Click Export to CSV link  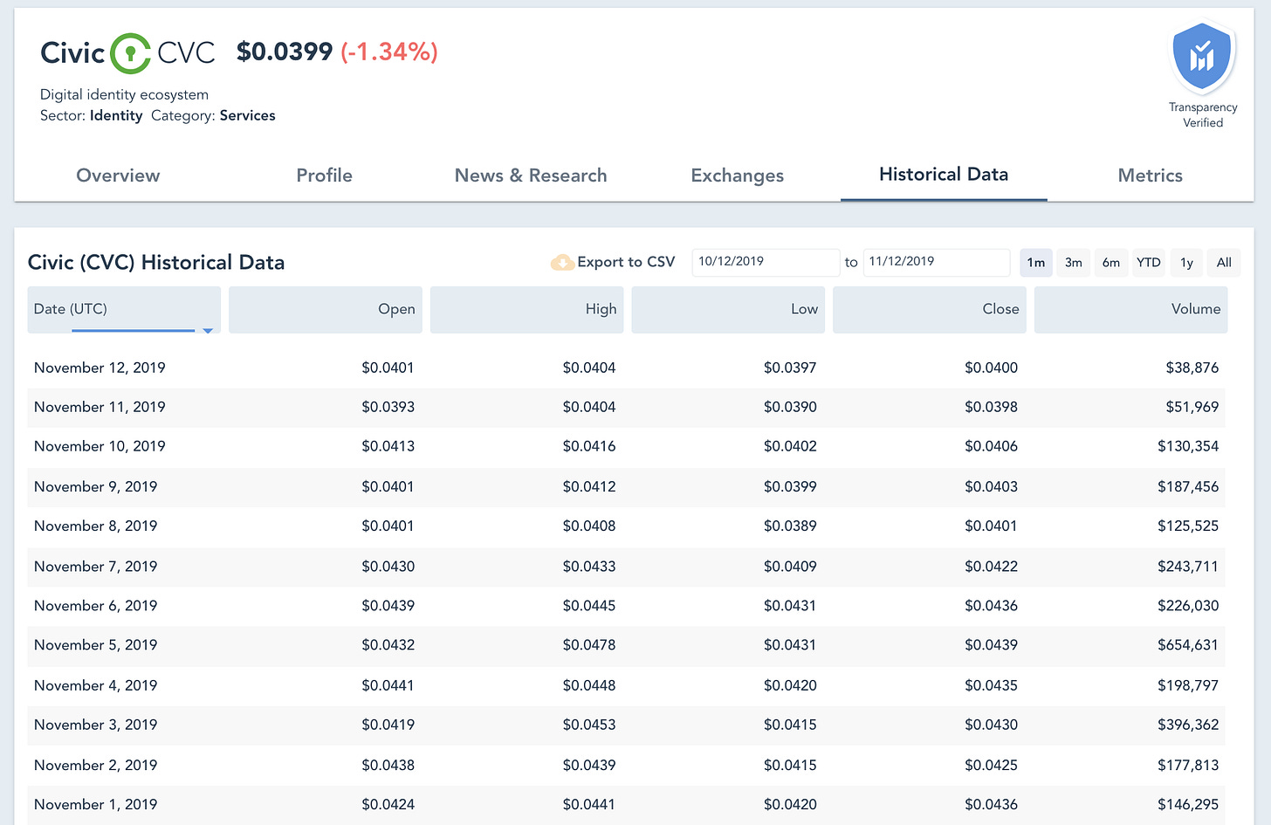point(625,262)
